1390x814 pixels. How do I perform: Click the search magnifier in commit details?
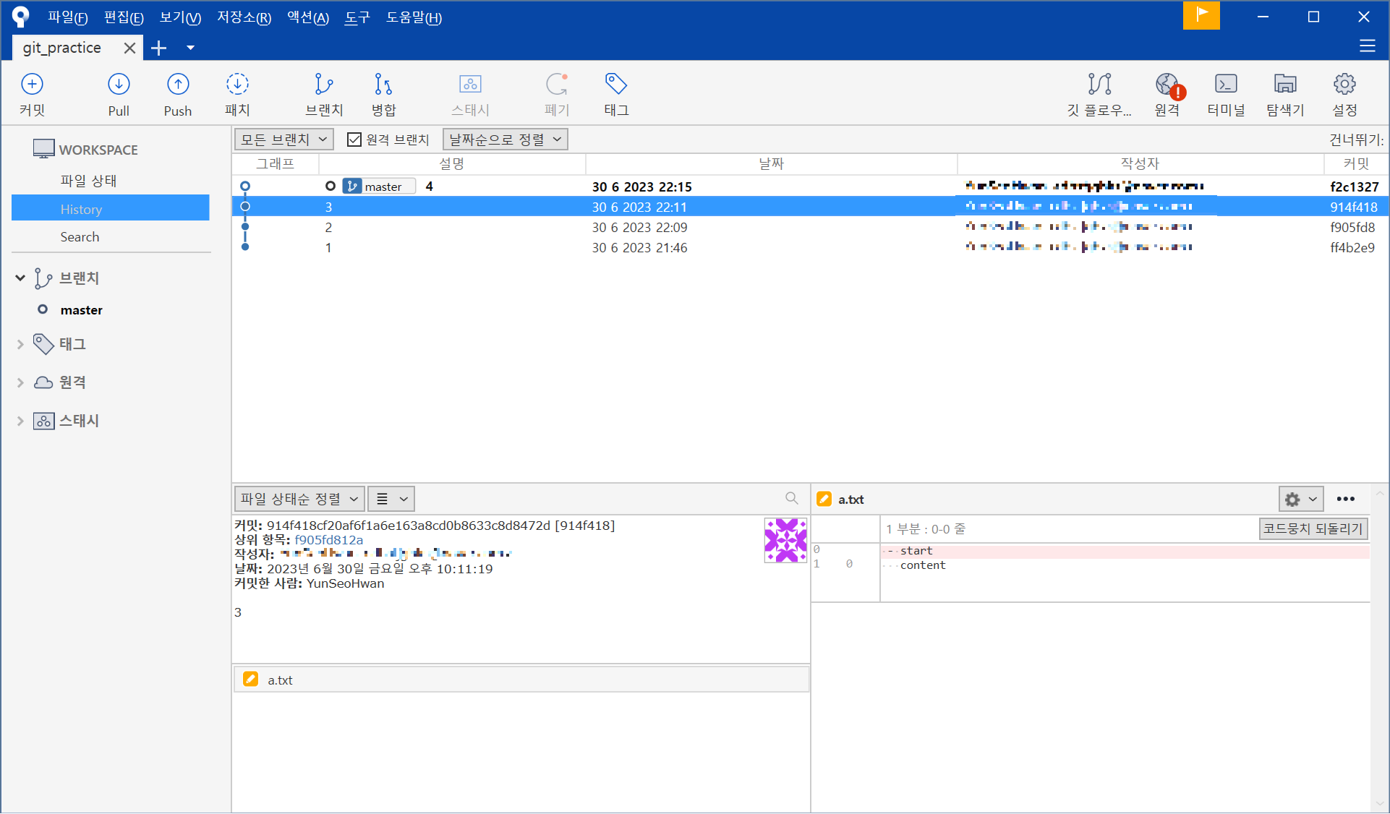pyautogui.click(x=792, y=498)
